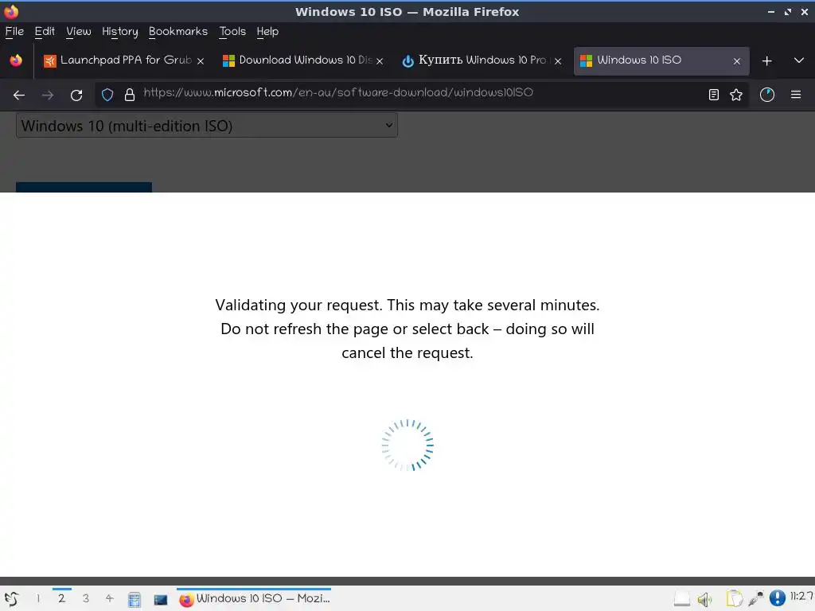Close the Launchpad PPA for Grub tab
Screen dimensions: 815x611
[201, 61]
